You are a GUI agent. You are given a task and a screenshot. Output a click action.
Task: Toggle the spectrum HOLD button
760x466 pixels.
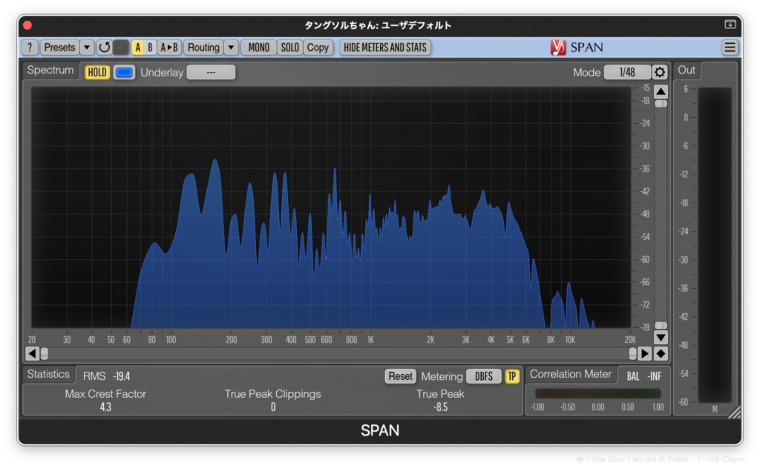tap(97, 72)
